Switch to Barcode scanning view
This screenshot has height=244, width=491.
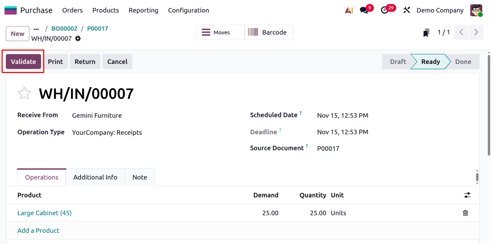[269, 32]
